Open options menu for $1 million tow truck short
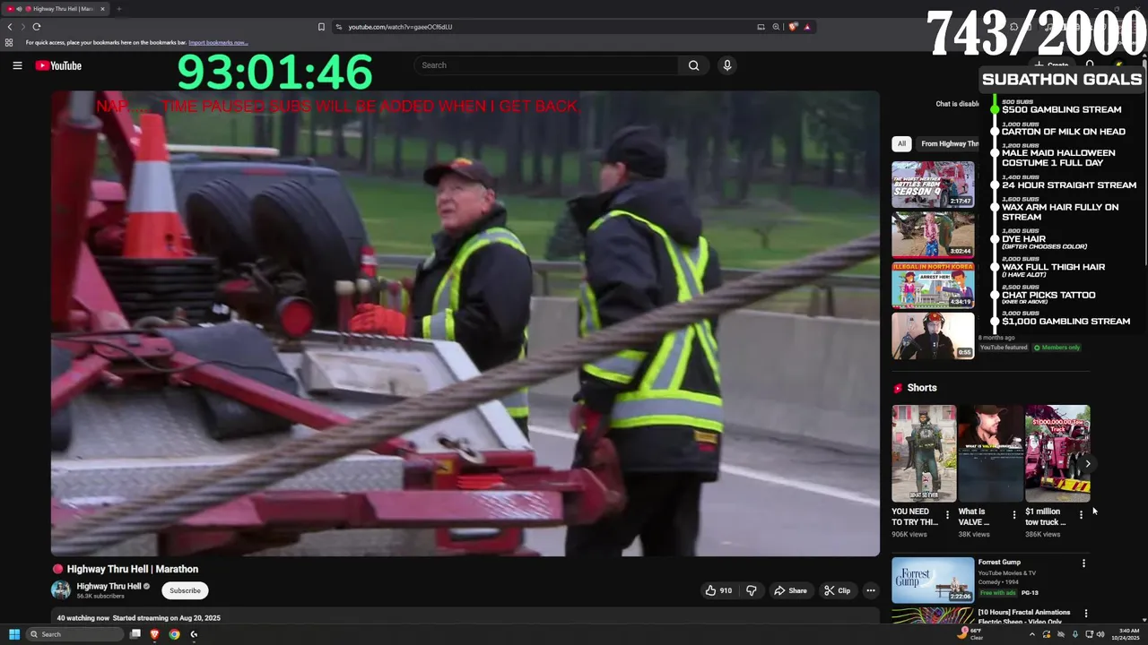Screen dimensions: 1148x645 (x=1081, y=515)
